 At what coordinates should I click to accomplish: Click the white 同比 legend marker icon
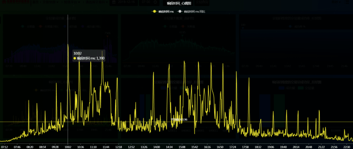point(180,11)
